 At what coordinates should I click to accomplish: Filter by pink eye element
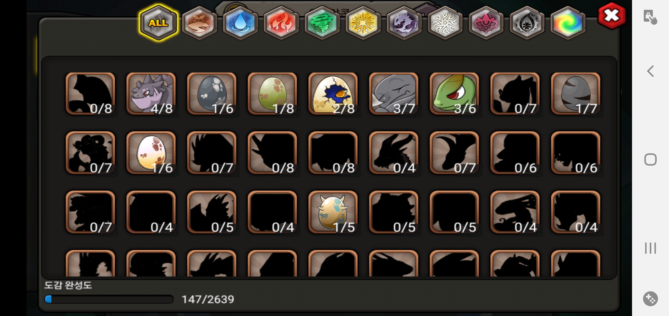486,23
